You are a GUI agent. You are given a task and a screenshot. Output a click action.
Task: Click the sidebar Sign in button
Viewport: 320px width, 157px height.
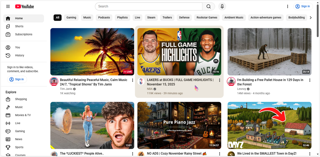[x=17, y=80]
